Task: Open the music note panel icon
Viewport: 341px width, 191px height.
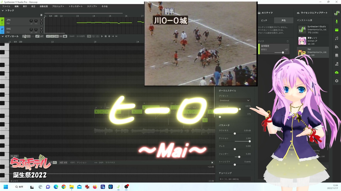Action: (x=337, y=38)
